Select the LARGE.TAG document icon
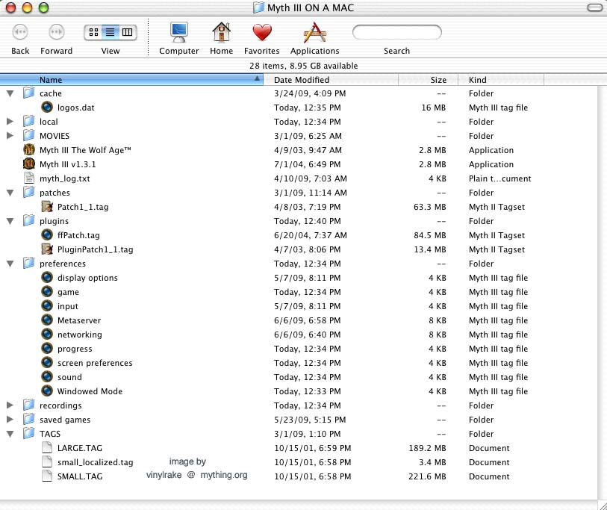This screenshot has height=510, width=607. pyautogui.click(x=47, y=447)
